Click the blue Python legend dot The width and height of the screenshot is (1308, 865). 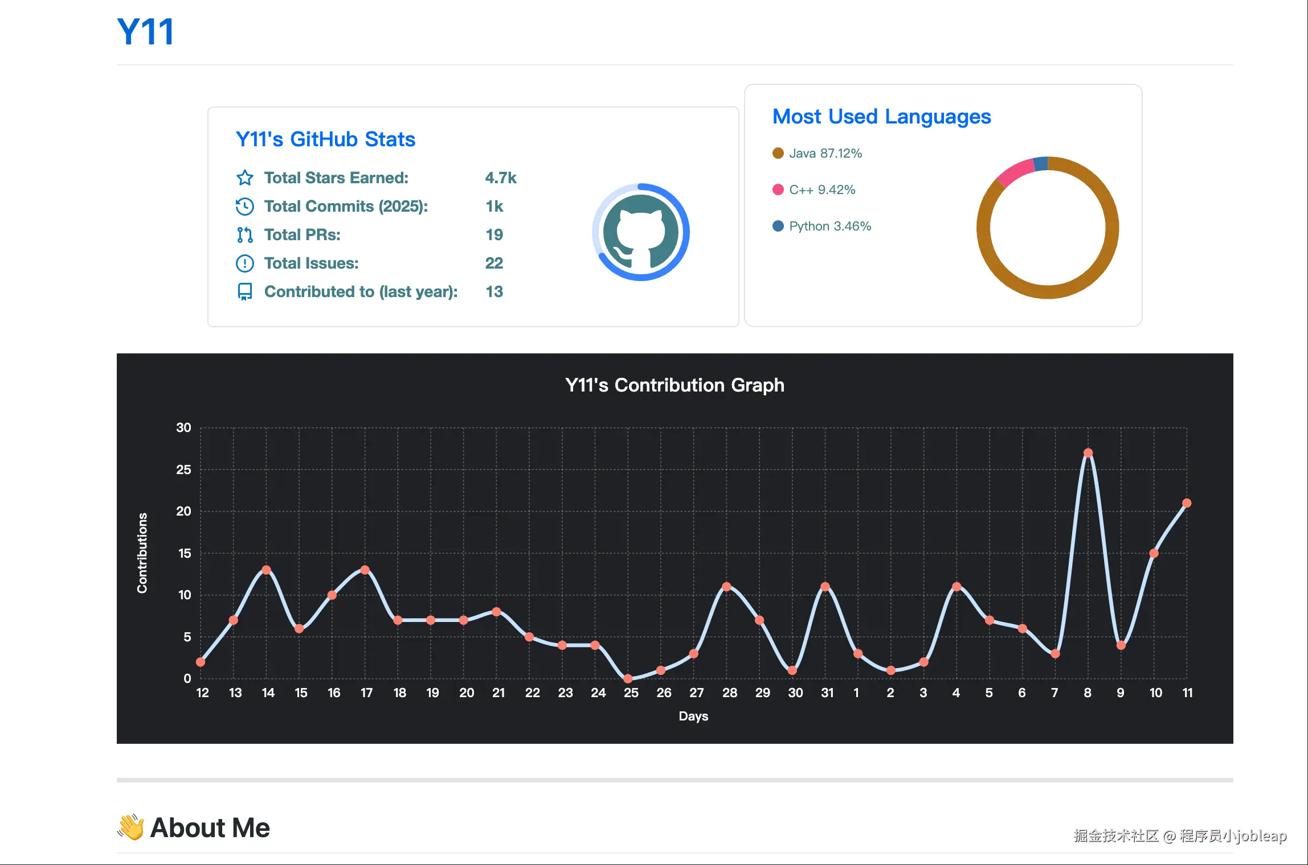(x=778, y=226)
